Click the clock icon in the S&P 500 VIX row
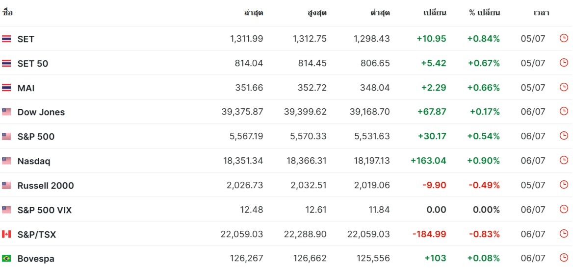Viewport: 573px width, 268px height. click(x=564, y=209)
